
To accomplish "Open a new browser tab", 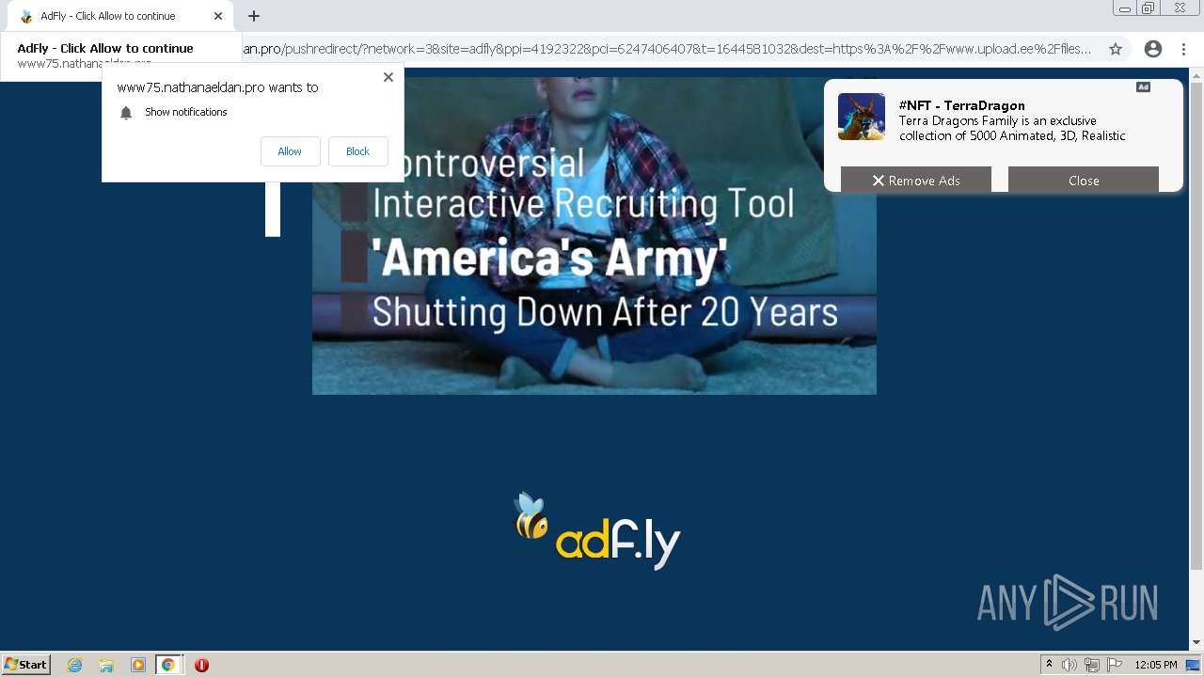I will pos(254,16).
